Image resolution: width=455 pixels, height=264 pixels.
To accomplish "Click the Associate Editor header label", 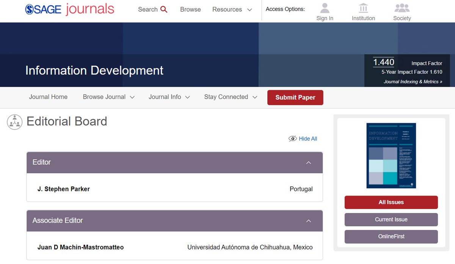I will (58, 221).
